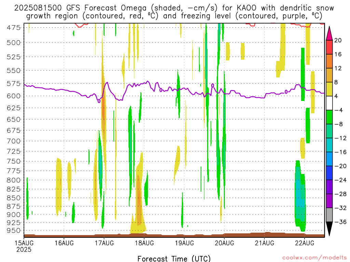Click the chart title first line
Image resolution: width=350 pixels, height=262 pixels.
click(x=174, y=8)
